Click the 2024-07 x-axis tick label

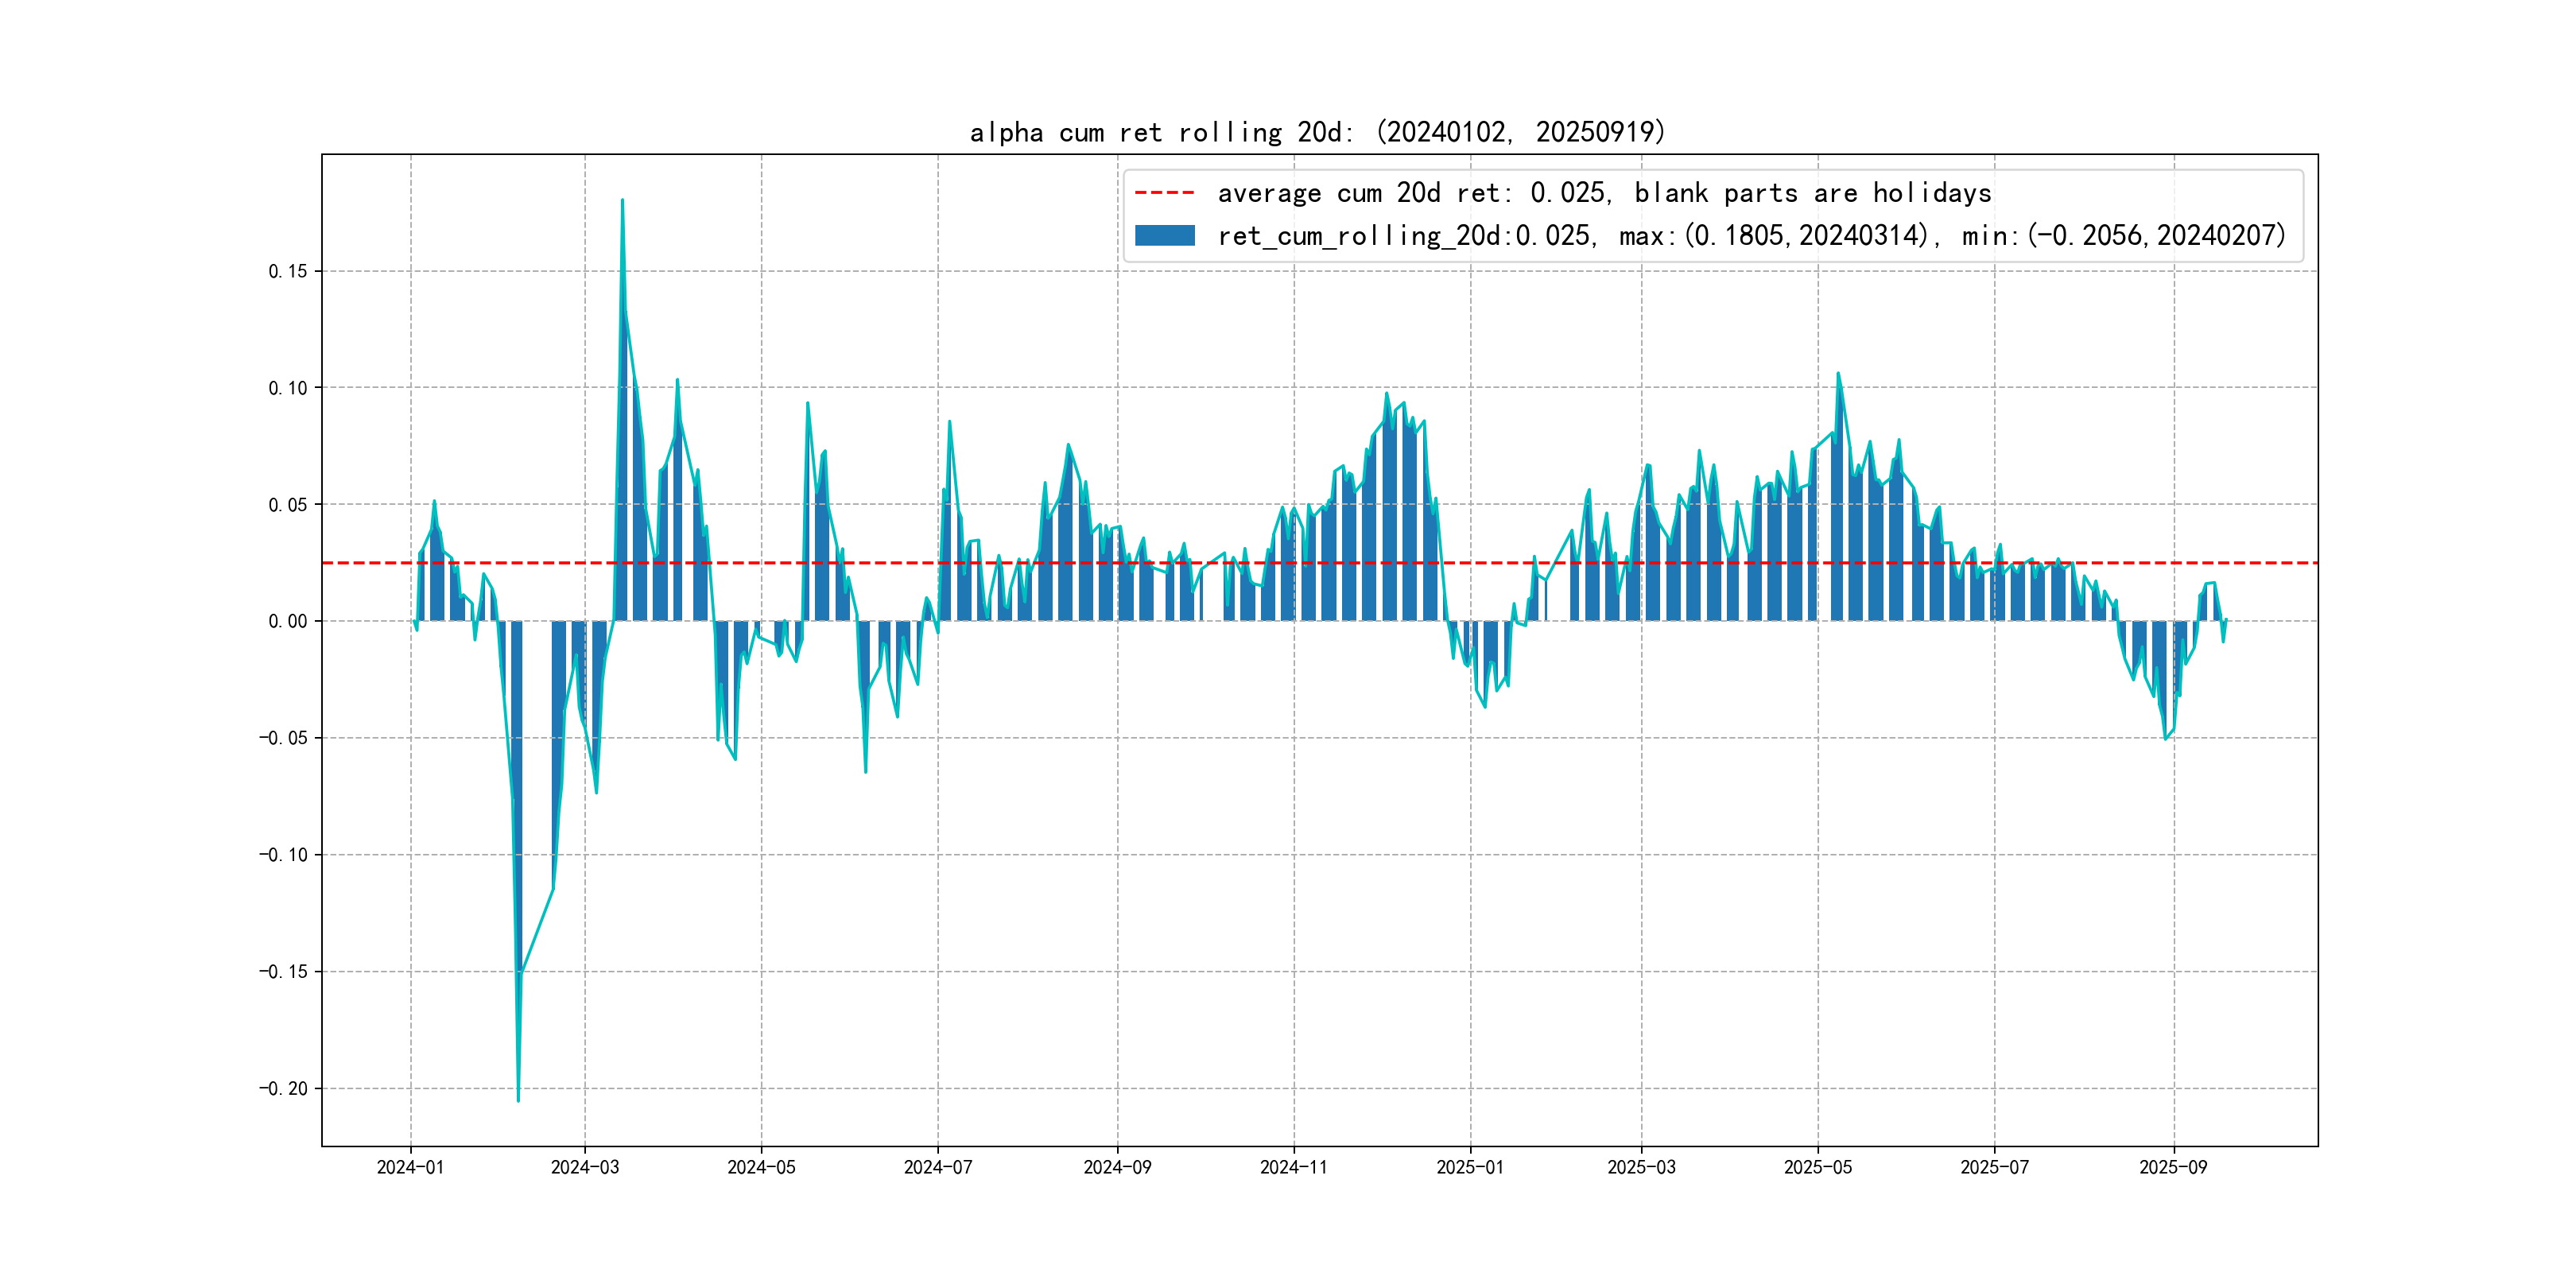point(937,1167)
